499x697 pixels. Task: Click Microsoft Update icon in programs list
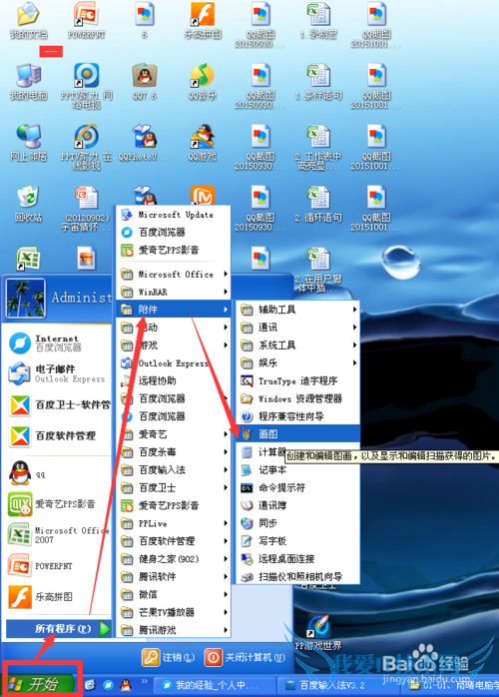pyautogui.click(x=127, y=215)
